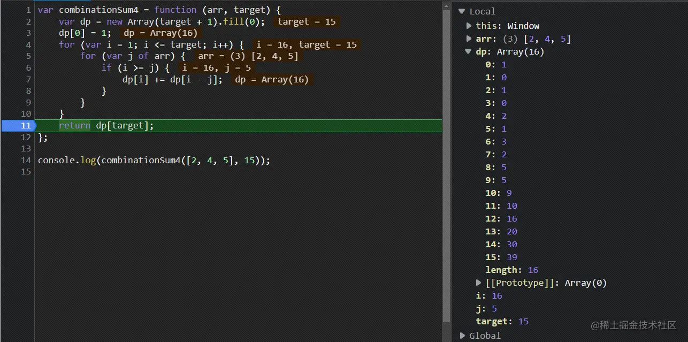Select dp entry '8: 5'
The height and width of the screenshot is (342, 688).
pos(496,167)
